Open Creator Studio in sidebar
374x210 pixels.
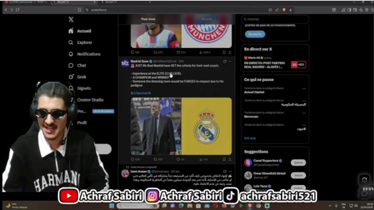click(86, 100)
